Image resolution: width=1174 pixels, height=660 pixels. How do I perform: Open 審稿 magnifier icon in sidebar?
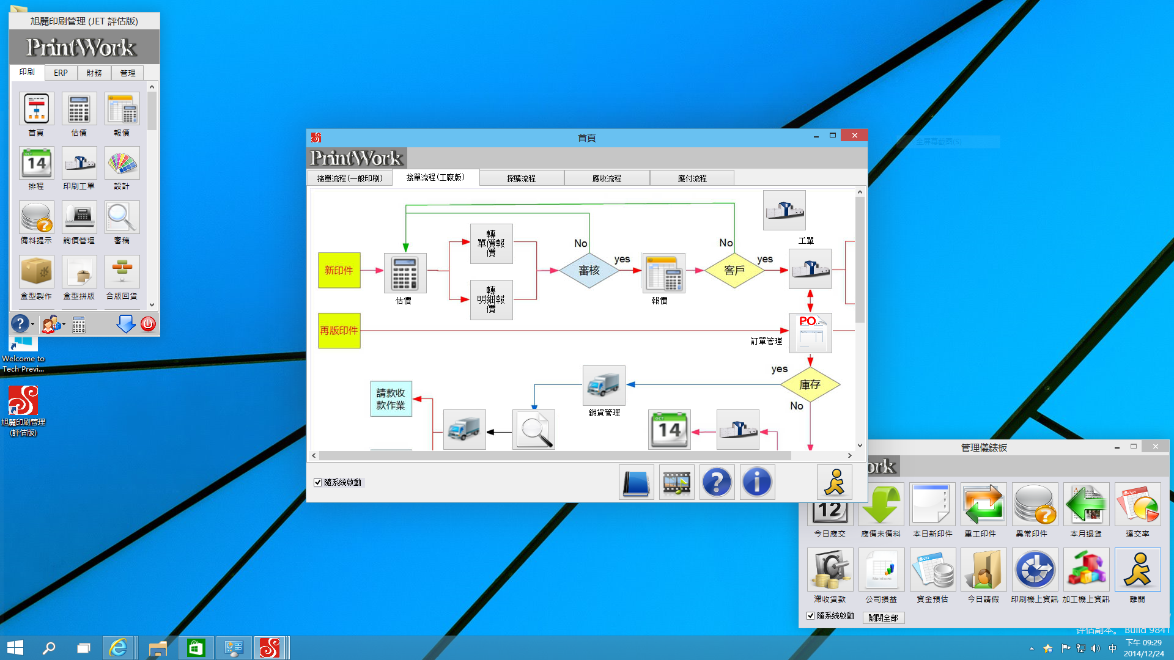pos(122,217)
